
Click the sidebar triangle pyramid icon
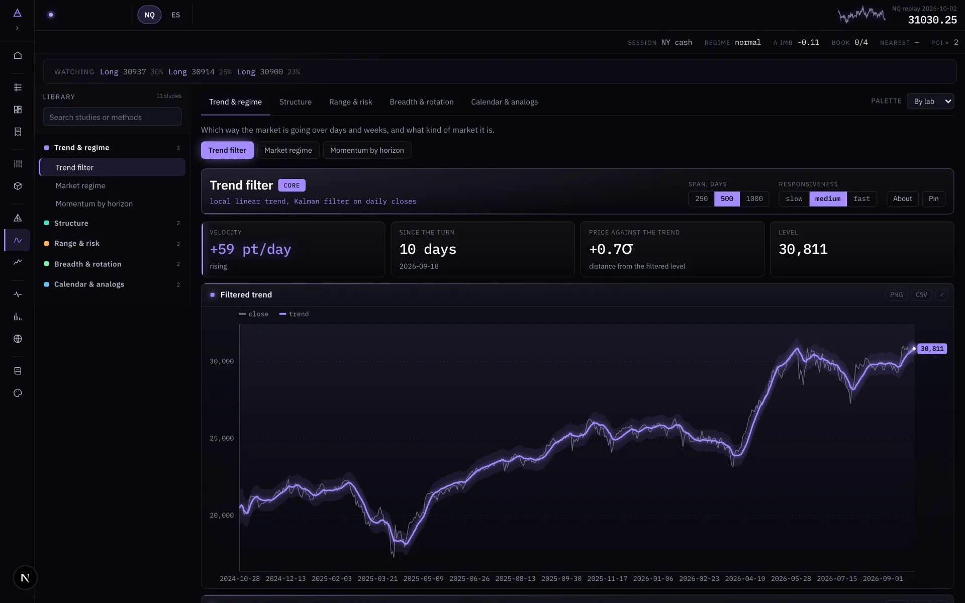click(x=18, y=218)
